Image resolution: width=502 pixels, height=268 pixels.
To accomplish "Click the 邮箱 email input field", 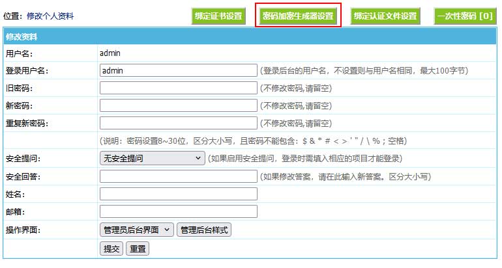I will coord(178,211).
